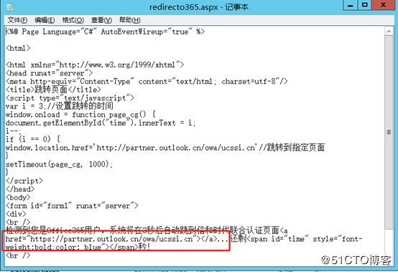Open the 格式(O) menu
Viewport: 398px width, 272px height.
(73, 20)
